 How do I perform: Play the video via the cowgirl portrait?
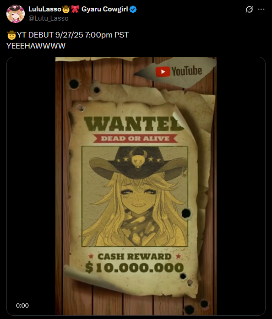(135, 196)
